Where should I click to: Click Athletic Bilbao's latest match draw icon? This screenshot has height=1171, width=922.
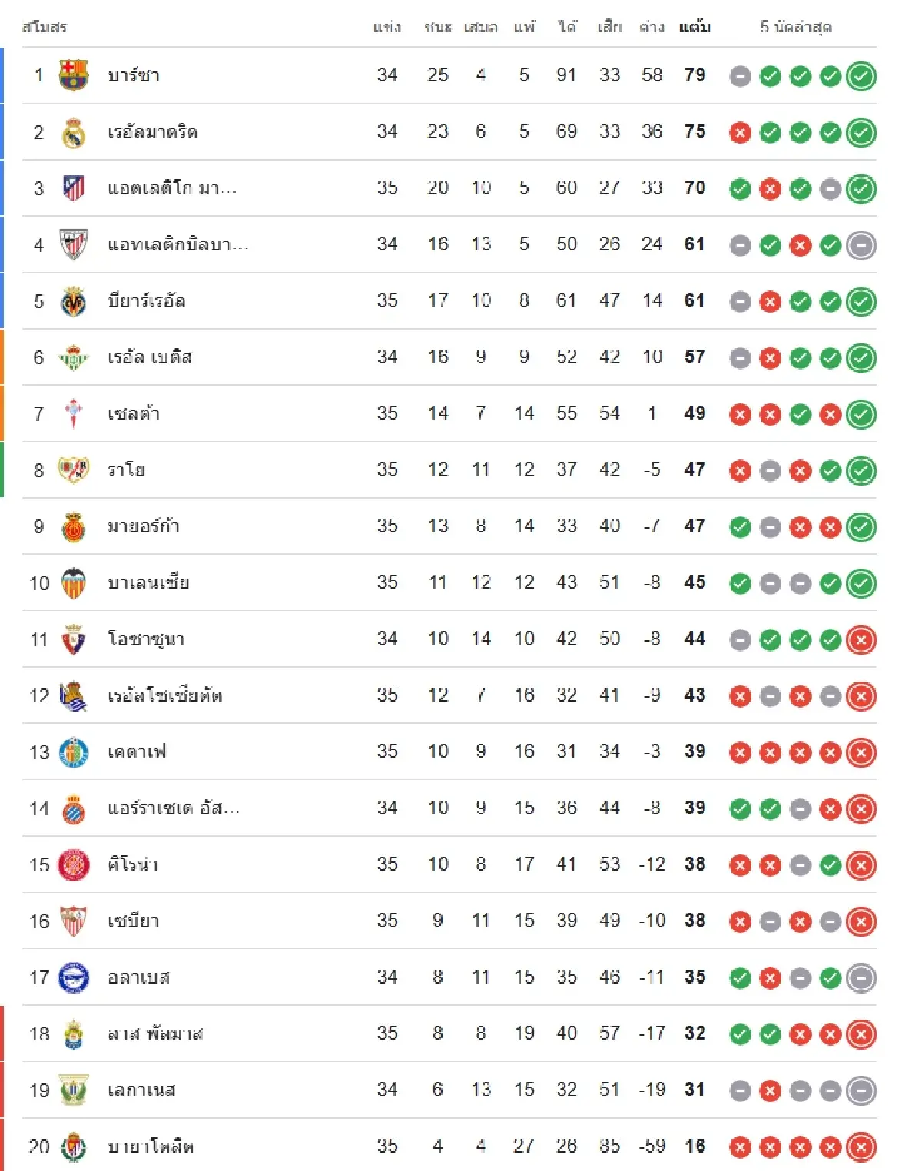pos(861,245)
